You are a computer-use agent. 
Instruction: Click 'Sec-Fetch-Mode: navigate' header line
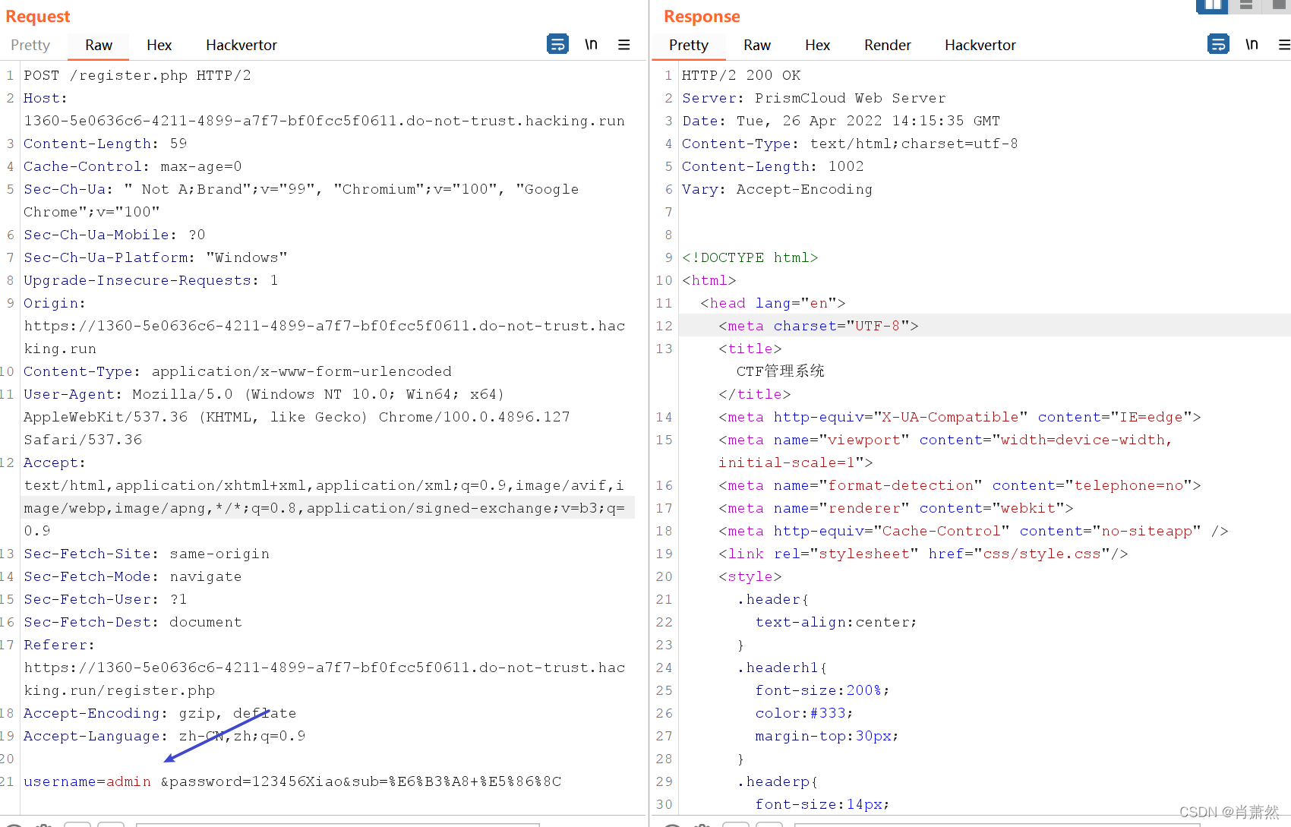[x=133, y=576]
